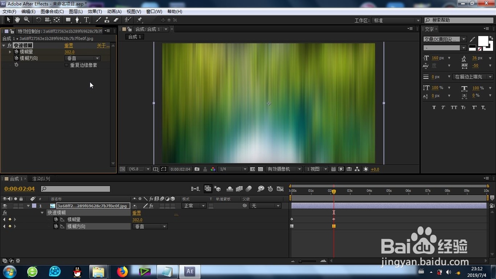This screenshot has width=496, height=279.
Task: Select the Type text tool
Action: click(86, 20)
